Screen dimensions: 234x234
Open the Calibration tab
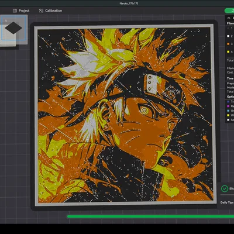(50, 11)
